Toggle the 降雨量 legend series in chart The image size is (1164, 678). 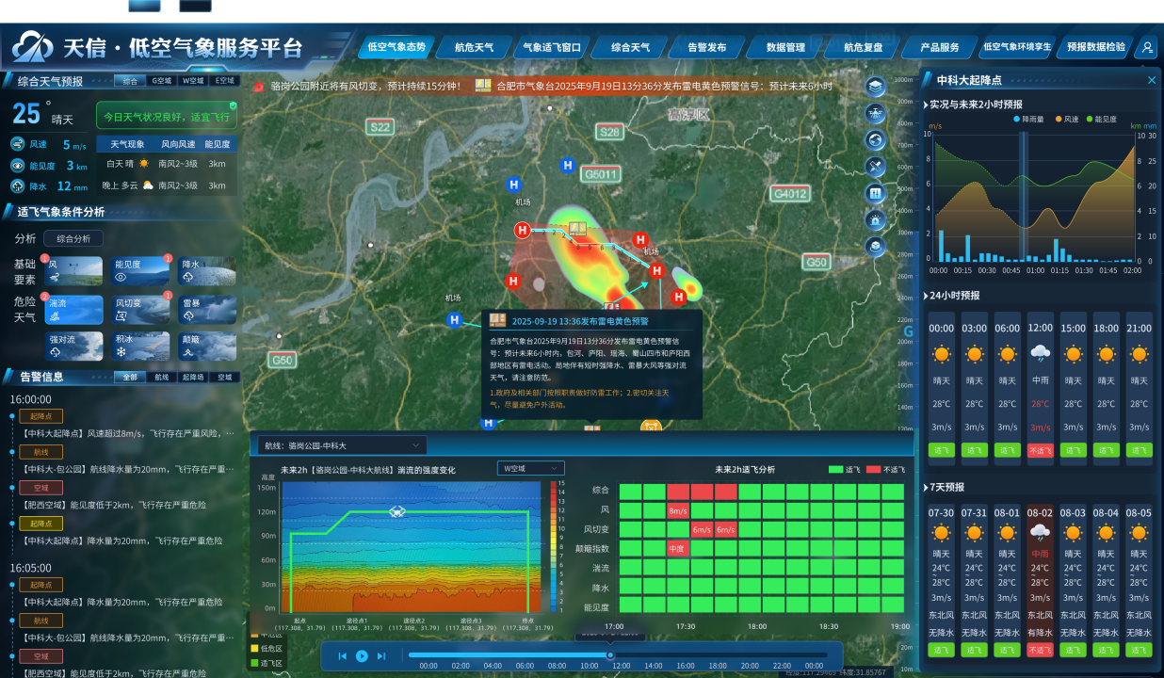click(1031, 120)
